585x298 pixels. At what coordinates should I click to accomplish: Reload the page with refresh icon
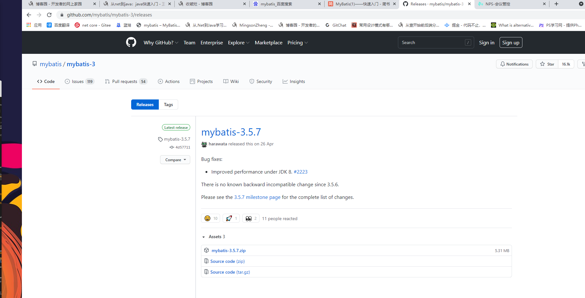(49, 15)
